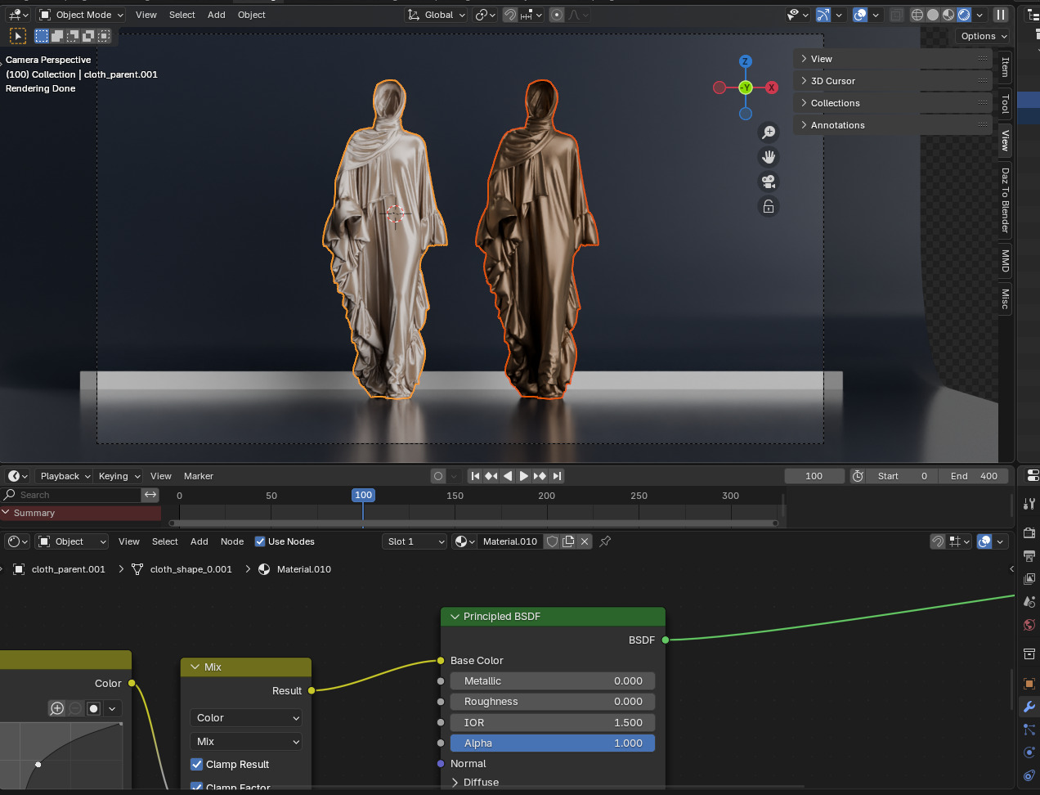Click the zoom magnifier icon in the viewport
The height and width of the screenshot is (795, 1040).
click(x=769, y=132)
